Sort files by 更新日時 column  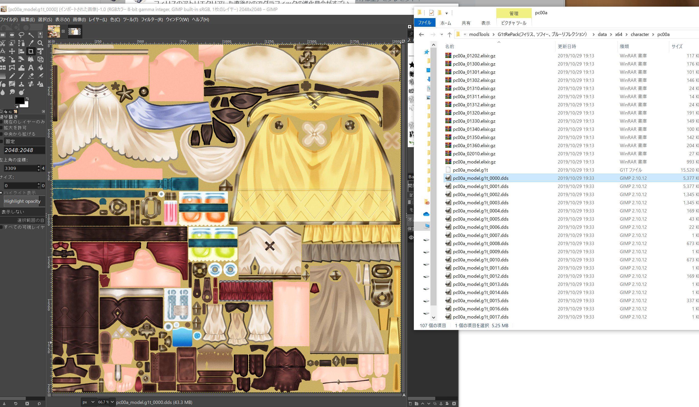567,46
